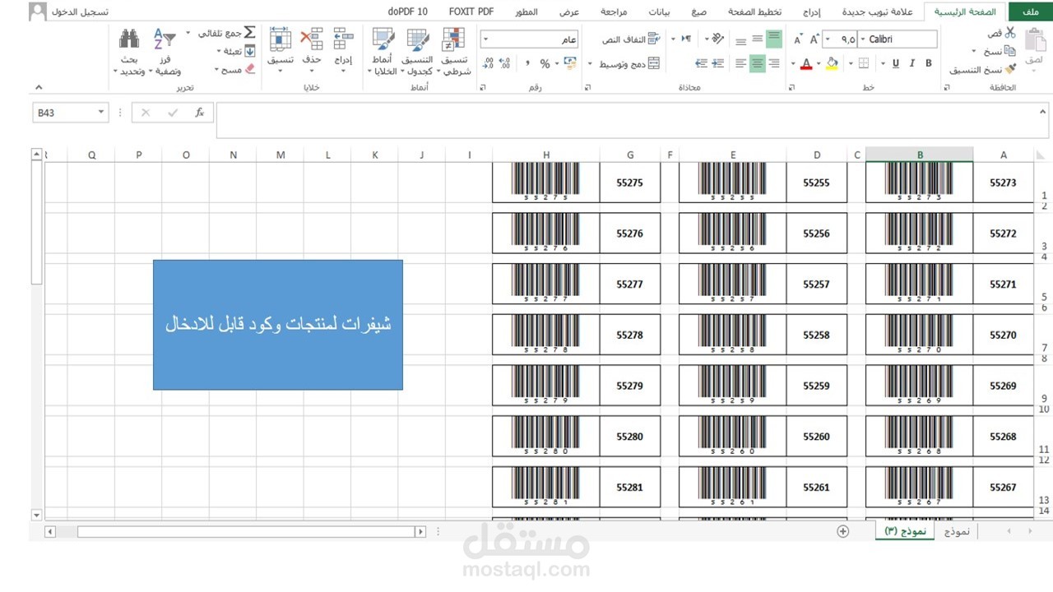Switch to Page Layout (تخطيط الصفحة) tab
Image resolution: width=1053 pixels, height=592 pixels.
pos(754,12)
